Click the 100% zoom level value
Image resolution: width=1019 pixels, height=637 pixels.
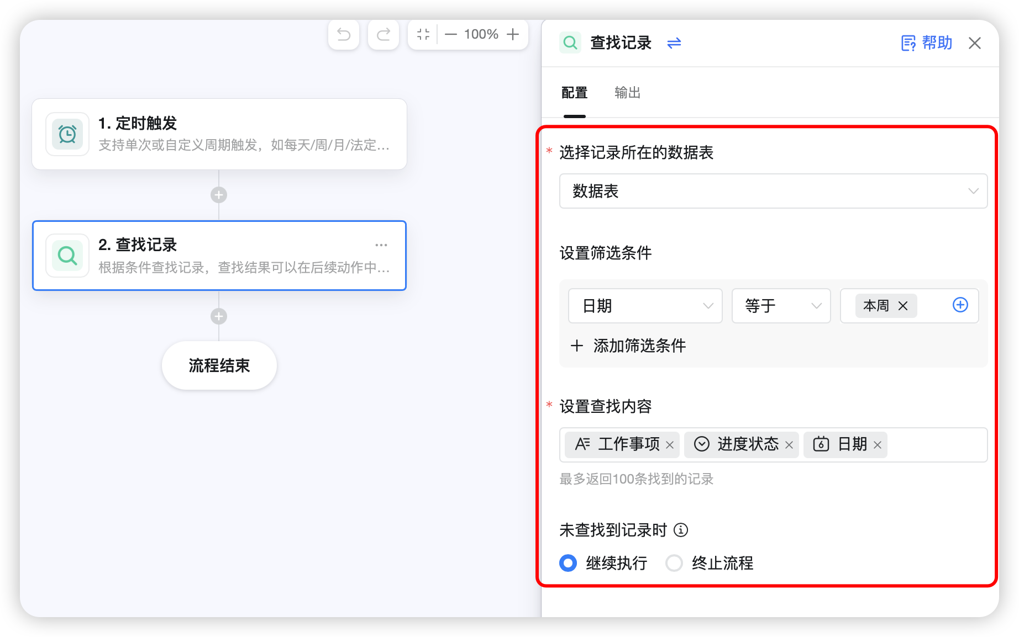pyautogui.click(x=481, y=34)
